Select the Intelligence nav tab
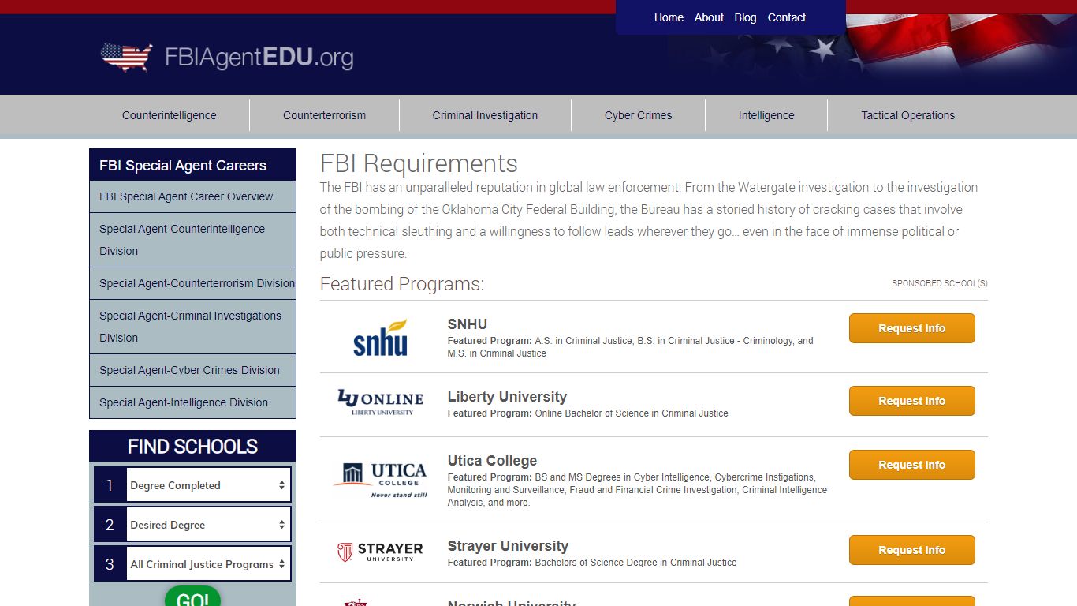Image resolution: width=1077 pixels, height=606 pixels. 766,115
